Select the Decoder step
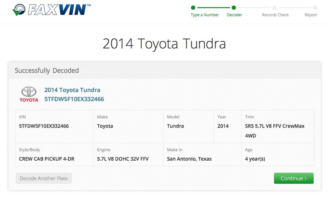The height and width of the screenshot is (200, 328). pyautogui.click(x=234, y=15)
